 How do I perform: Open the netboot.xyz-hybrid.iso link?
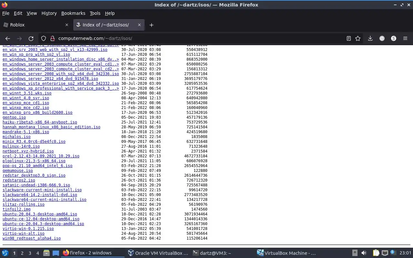pos(28,151)
